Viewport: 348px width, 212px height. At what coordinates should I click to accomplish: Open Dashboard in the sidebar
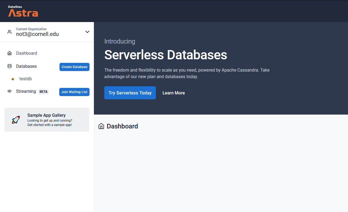pyautogui.click(x=26, y=53)
